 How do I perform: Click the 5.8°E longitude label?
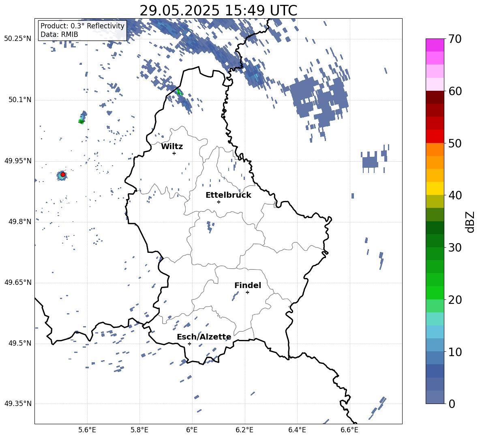(x=139, y=430)
